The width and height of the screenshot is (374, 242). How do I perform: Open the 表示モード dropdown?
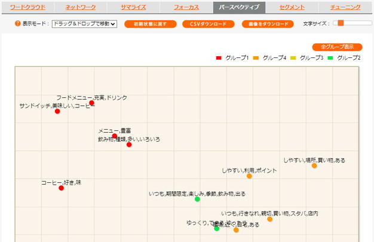[84, 24]
